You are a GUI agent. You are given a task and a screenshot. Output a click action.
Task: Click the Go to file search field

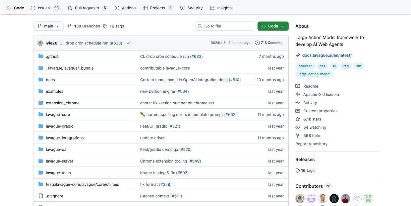click(224, 26)
